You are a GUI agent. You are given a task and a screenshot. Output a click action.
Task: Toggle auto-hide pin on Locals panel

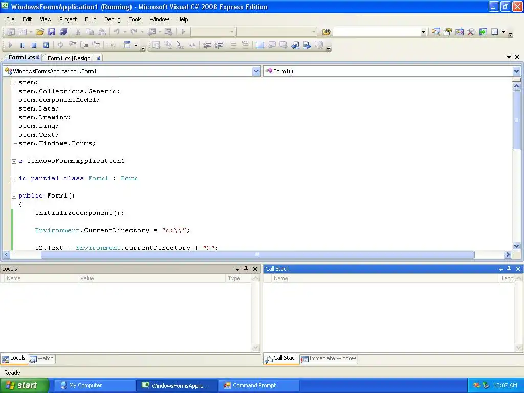point(246,269)
